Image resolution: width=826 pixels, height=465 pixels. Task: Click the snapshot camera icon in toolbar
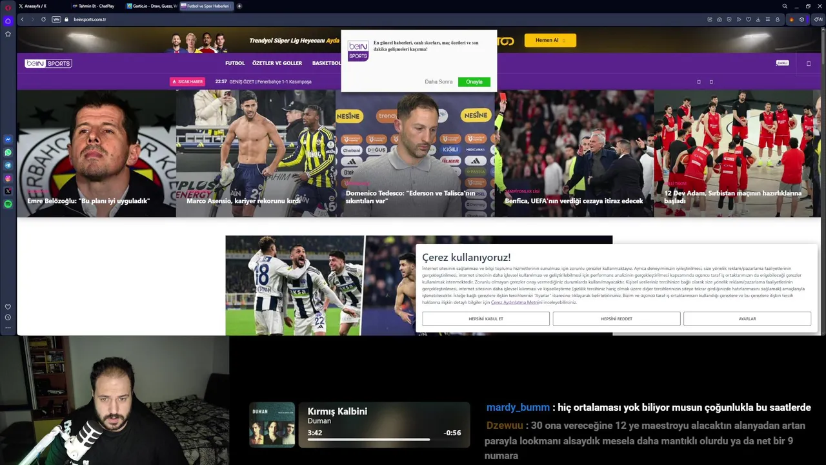click(x=720, y=19)
